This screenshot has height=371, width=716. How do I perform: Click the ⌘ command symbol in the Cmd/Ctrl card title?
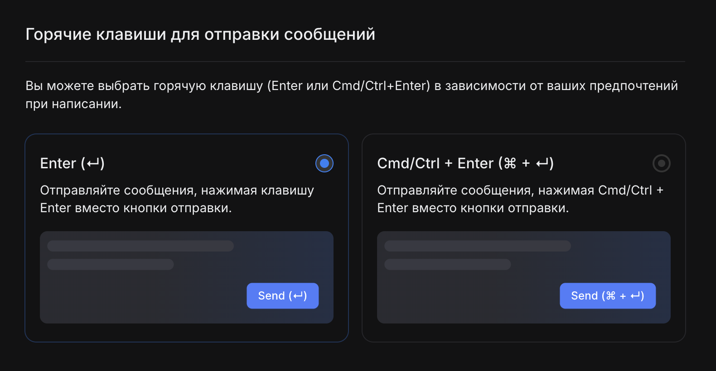point(510,163)
